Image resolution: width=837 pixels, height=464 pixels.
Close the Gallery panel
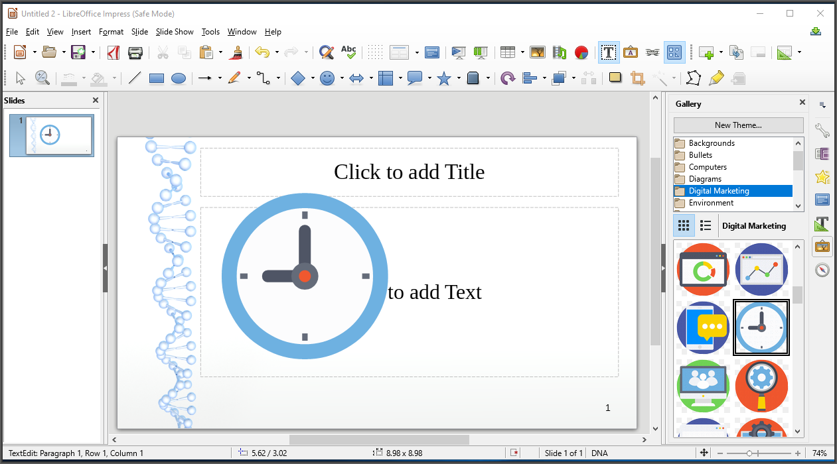click(802, 102)
